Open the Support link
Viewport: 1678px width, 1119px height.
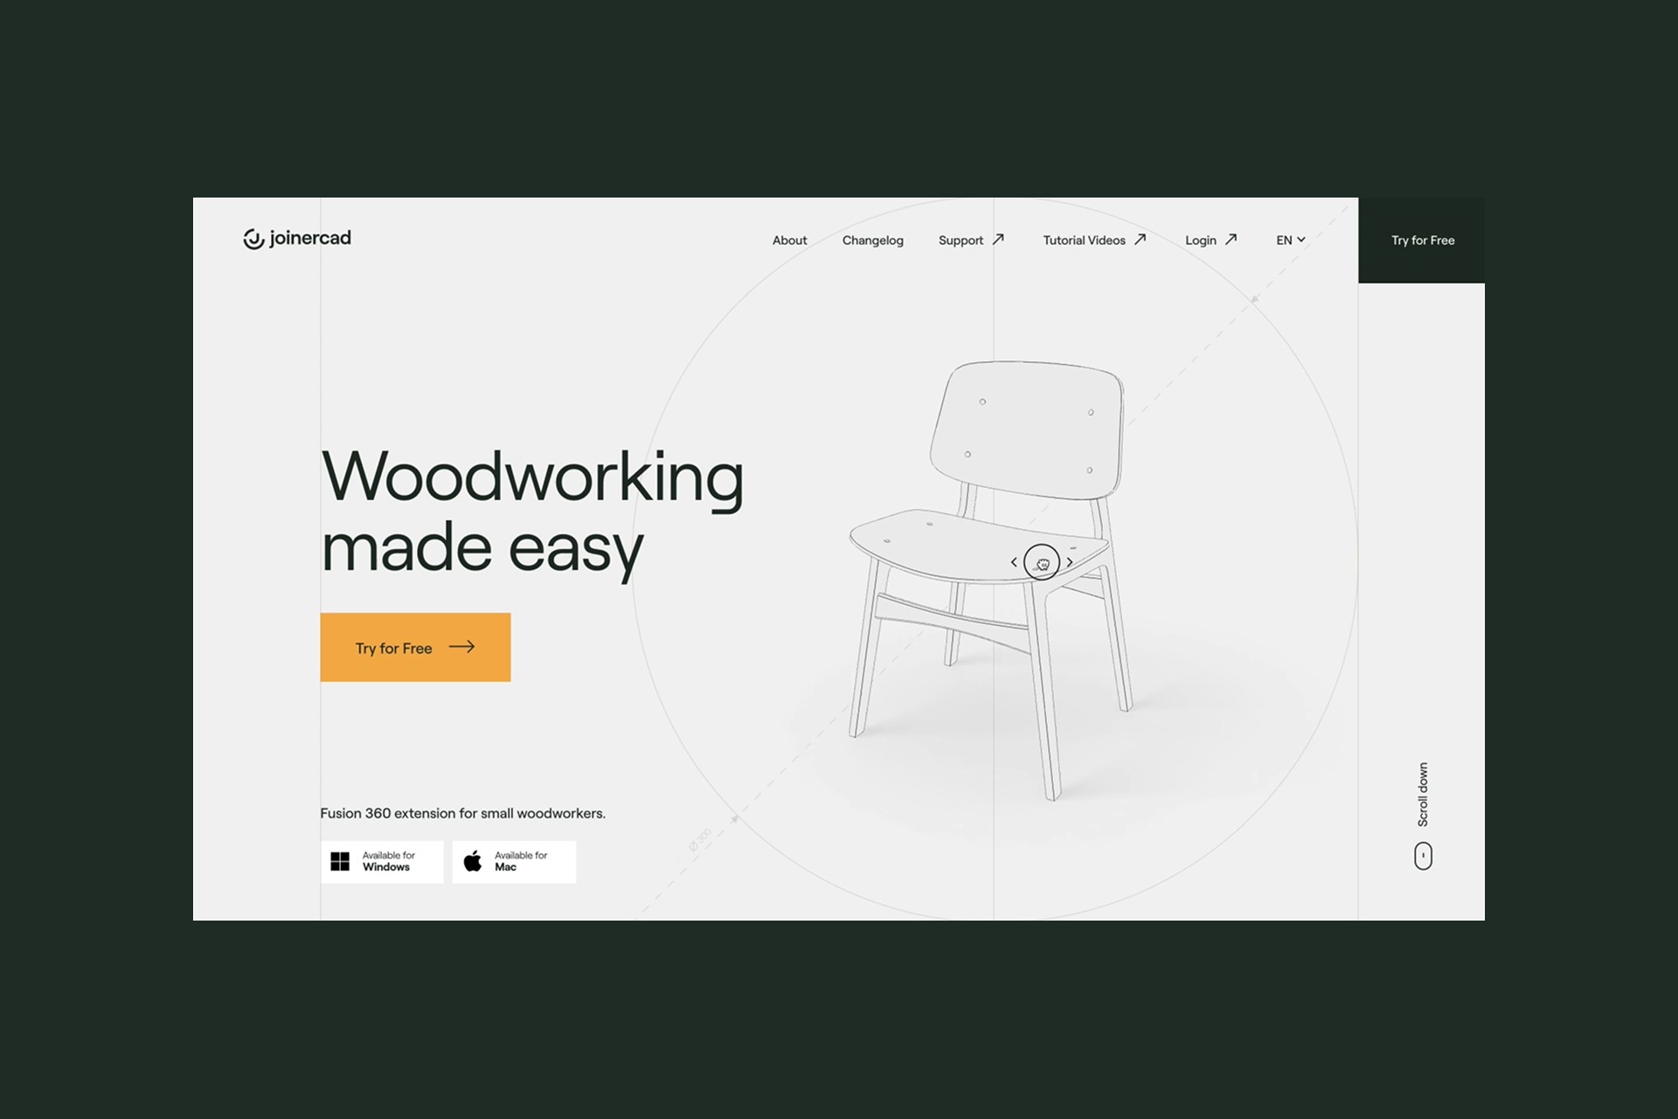click(x=960, y=240)
